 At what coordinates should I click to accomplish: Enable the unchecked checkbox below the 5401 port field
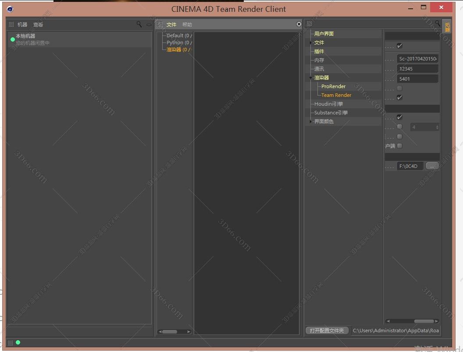(x=399, y=88)
